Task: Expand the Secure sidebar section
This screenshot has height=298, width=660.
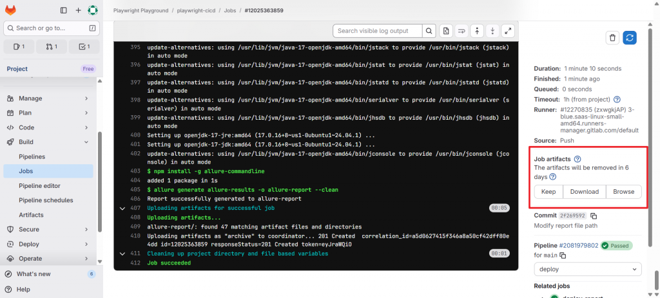Action: pos(48,230)
